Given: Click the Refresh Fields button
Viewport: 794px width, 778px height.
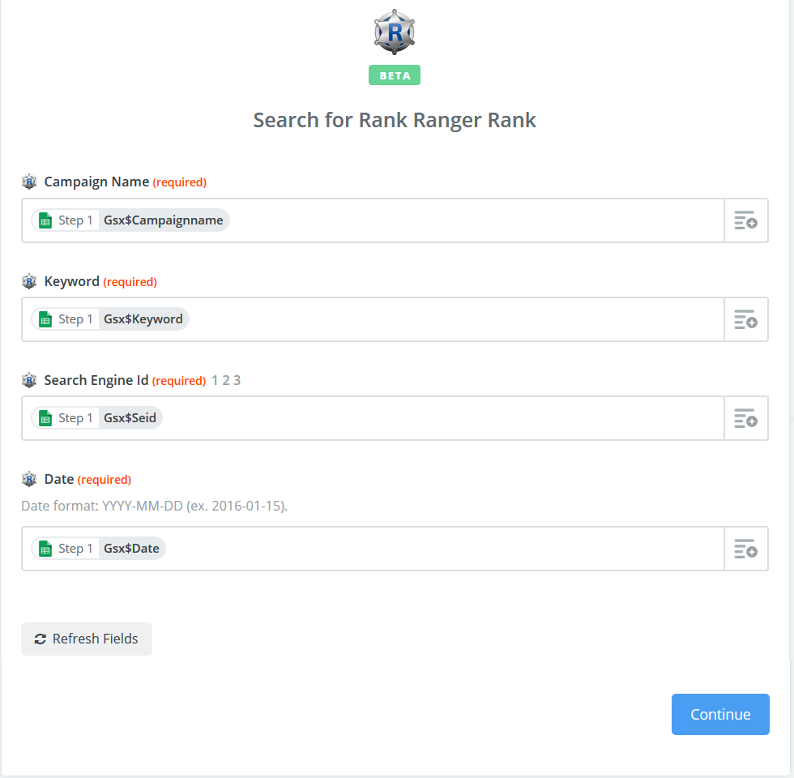Looking at the screenshot, I should (x=87, y=639).
